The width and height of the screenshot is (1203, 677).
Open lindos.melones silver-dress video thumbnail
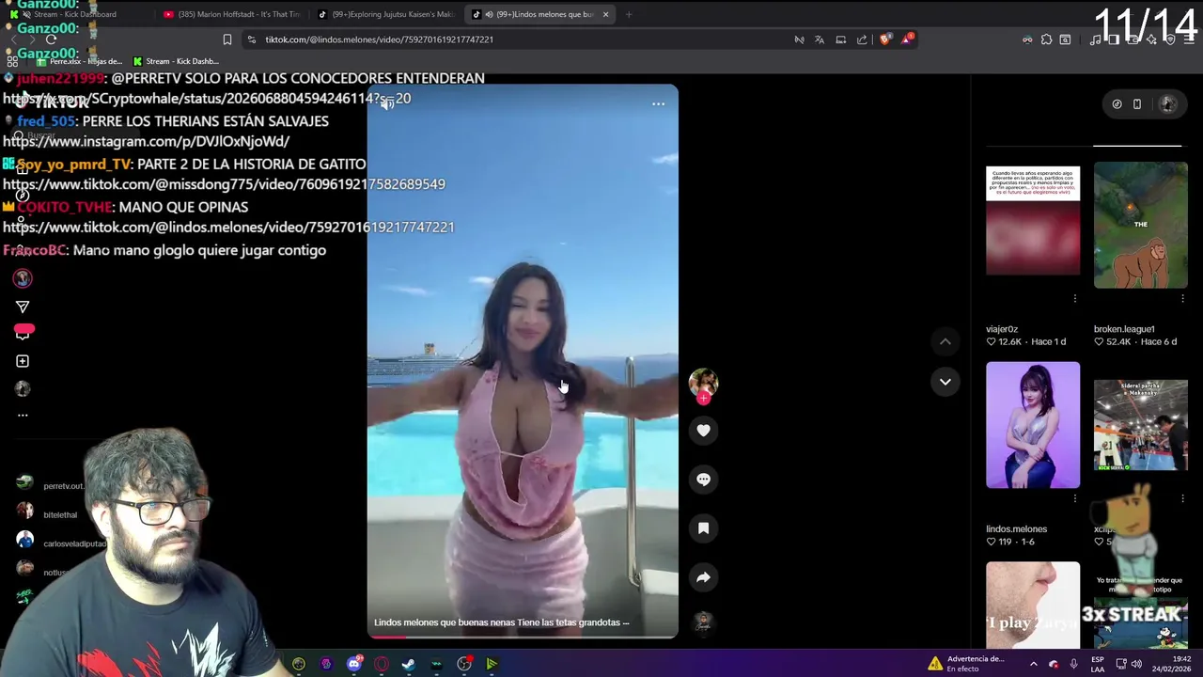(1033, 425)
